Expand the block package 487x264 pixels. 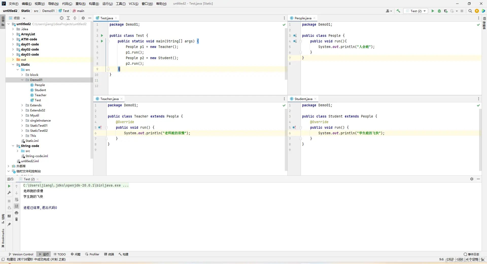click(x=22, y=75)
